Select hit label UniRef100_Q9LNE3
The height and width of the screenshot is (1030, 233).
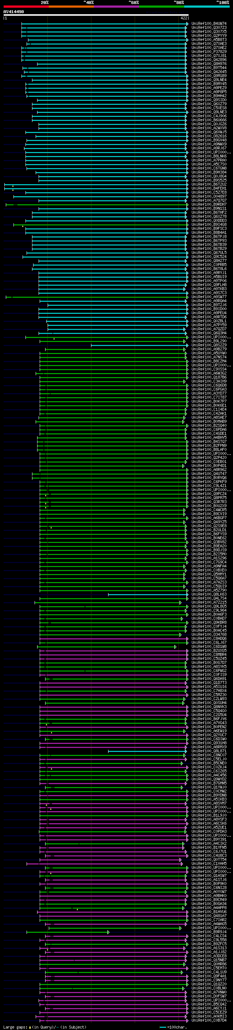[x=209, y=112]
